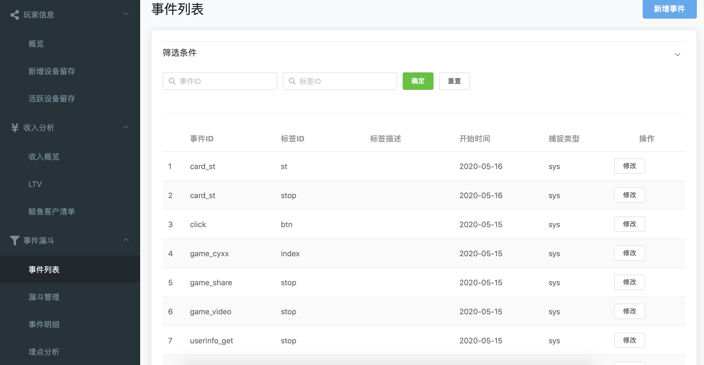The image size is (704, 365).
Task: Edit the game_cyxx event with 修改
Action: pos(629,253)
